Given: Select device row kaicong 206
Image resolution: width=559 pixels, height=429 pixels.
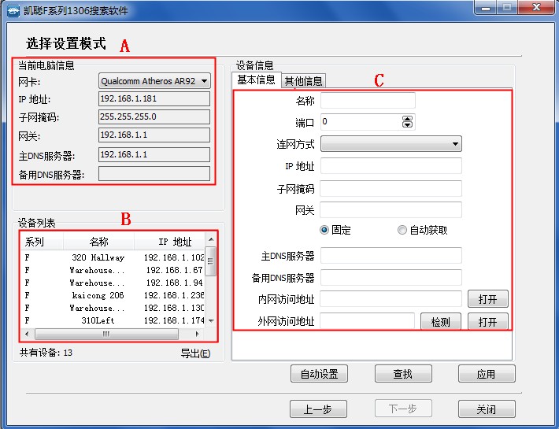Looking at the screenshot, I should click(113, 295).
